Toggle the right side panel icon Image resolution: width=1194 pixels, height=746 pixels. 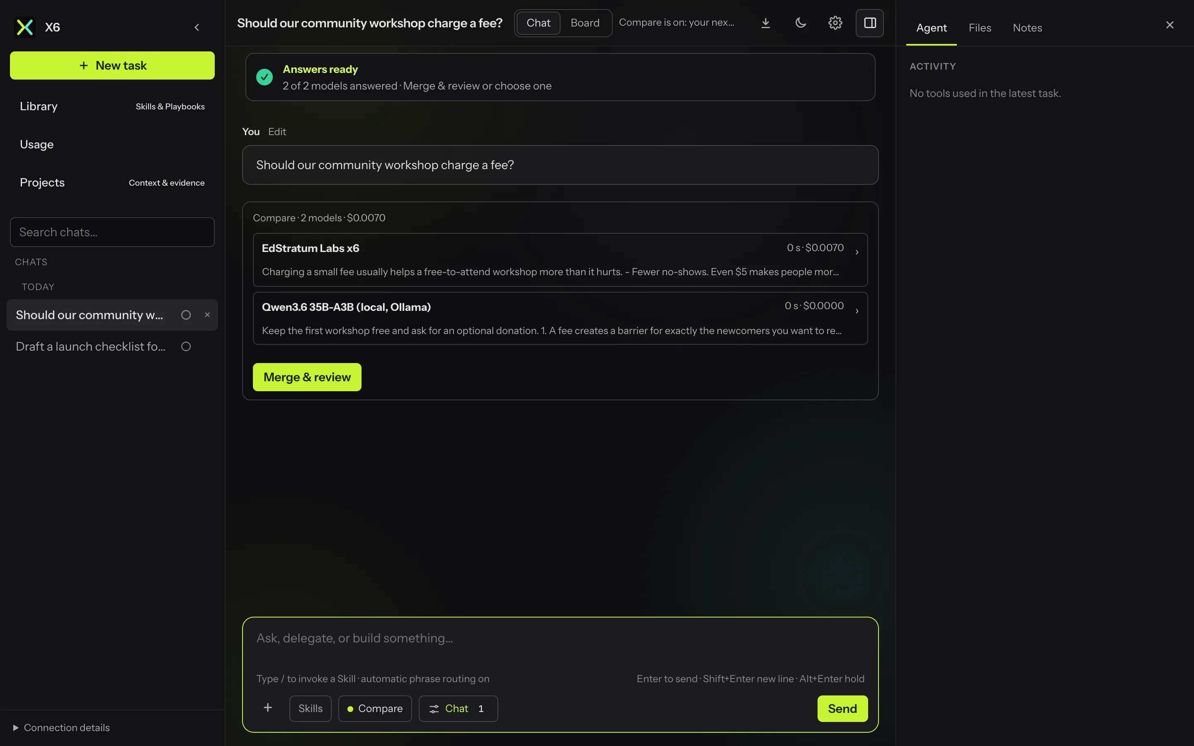(x=870, y=23)
